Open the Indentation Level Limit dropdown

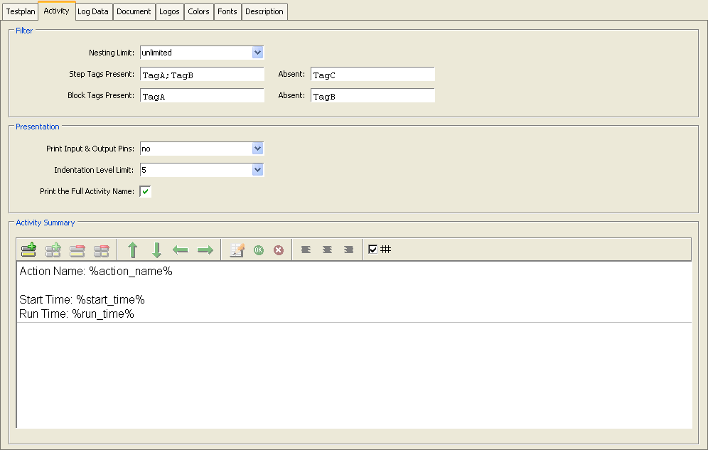(257, 170)
